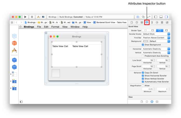Open the related items grid menu
181x118 pixels.
tap(12, 22)
